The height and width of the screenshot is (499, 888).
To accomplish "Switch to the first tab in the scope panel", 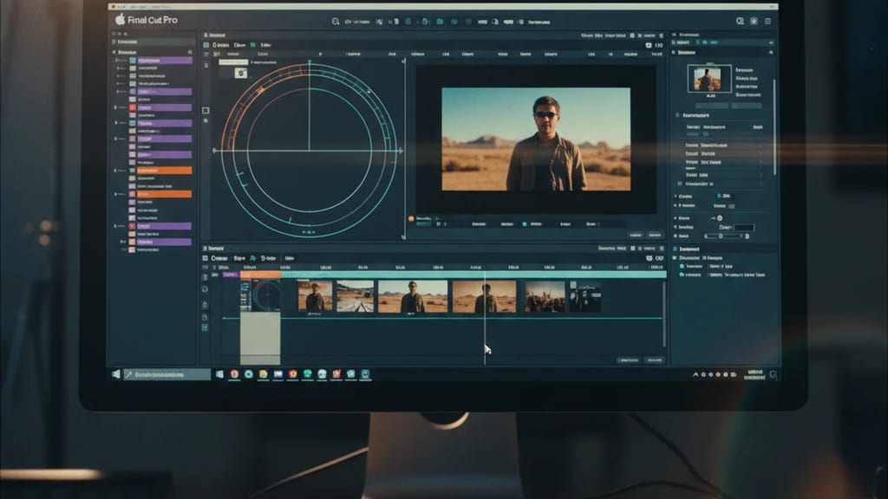I will click(x=221, y=45).
